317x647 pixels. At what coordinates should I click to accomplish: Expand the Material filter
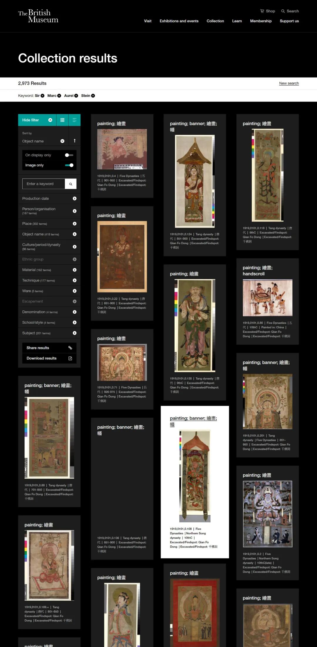pos(49,270)
